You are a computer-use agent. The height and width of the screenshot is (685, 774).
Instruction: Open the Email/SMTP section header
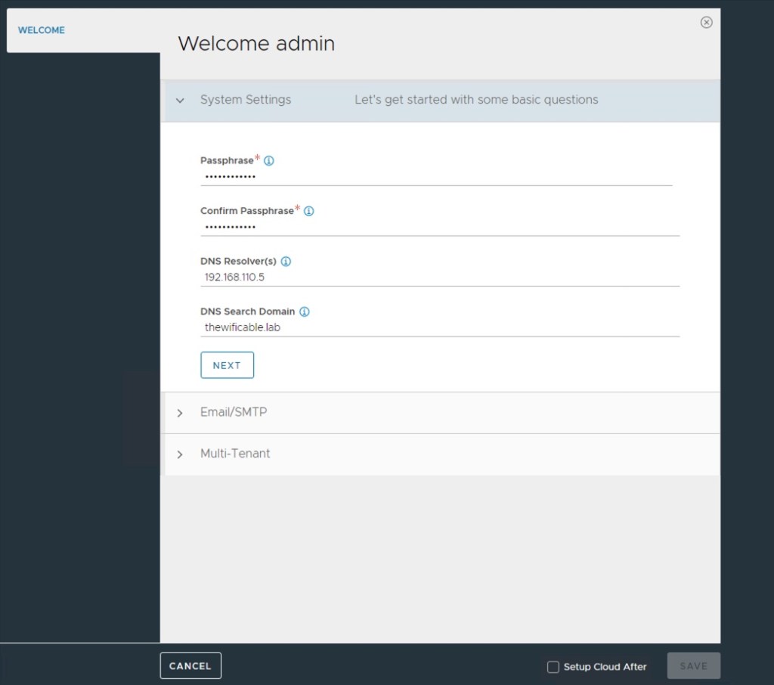234,413
